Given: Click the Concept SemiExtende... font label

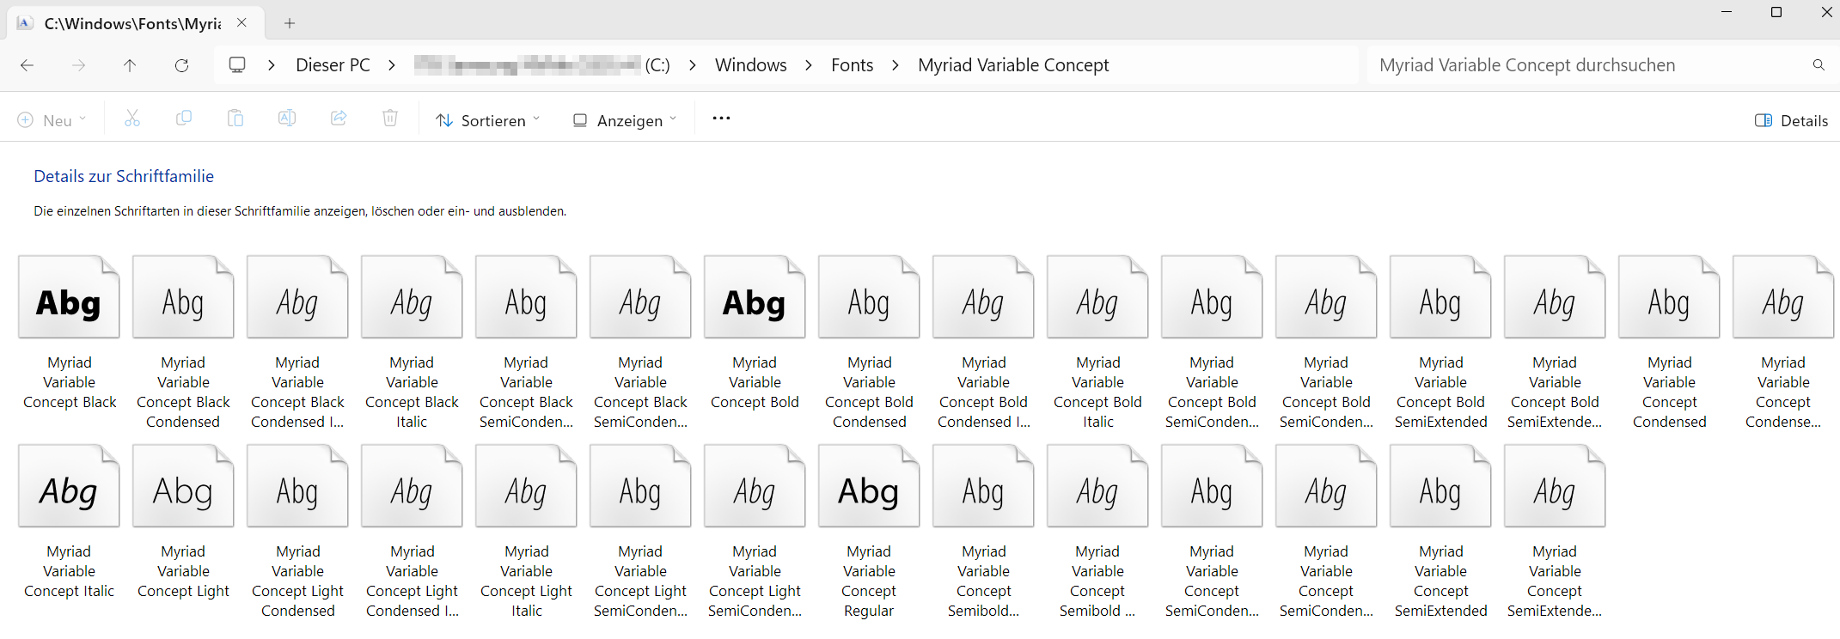Looking at the screenshot, I should coord(1555,581).
